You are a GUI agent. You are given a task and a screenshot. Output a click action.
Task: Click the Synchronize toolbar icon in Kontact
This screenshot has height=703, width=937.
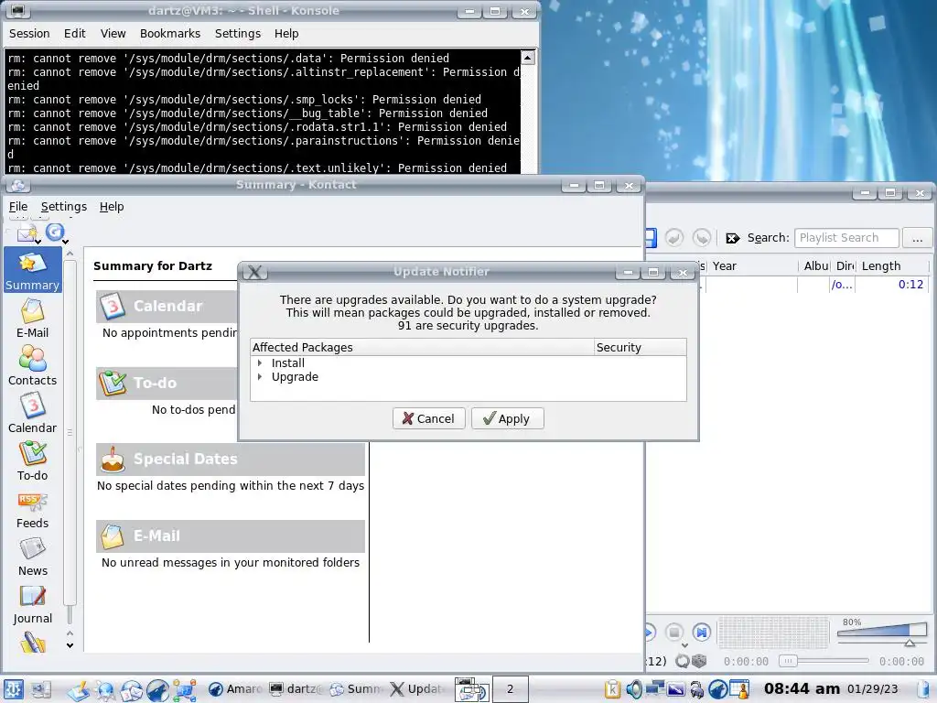tap(55, 232)
